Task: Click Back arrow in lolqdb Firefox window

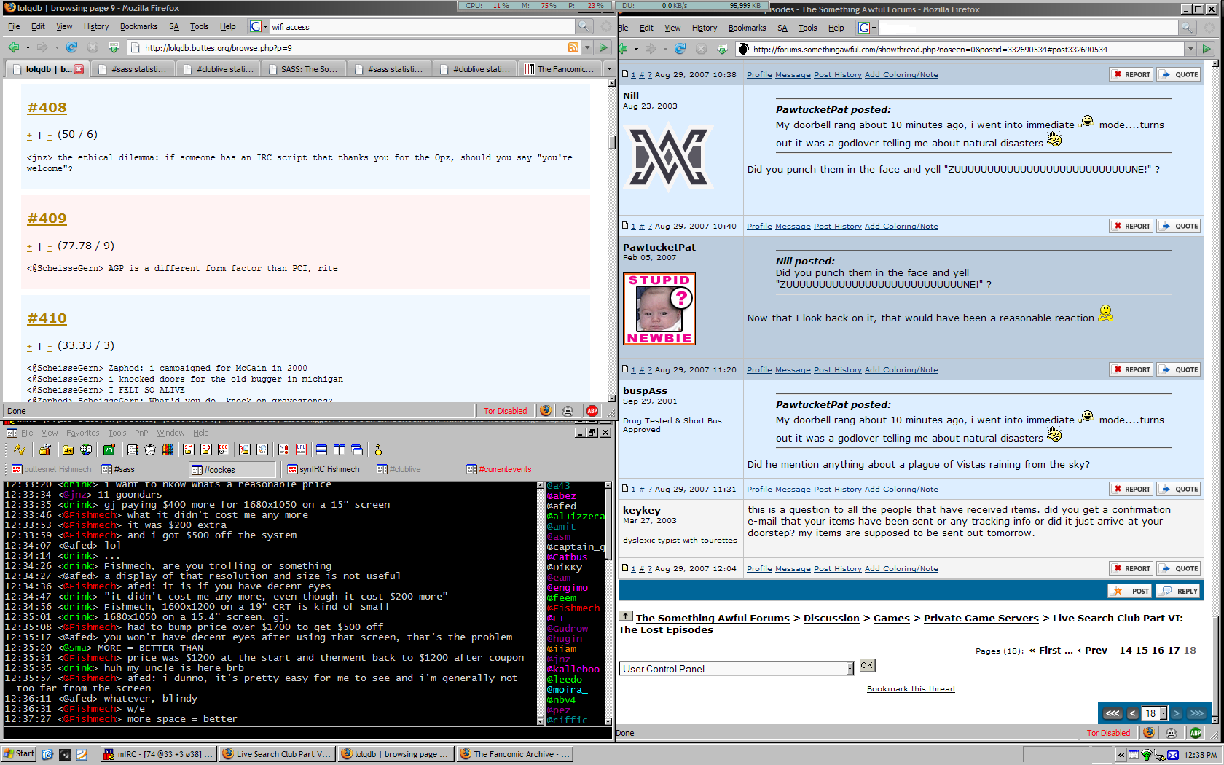Action: point(14,47)
